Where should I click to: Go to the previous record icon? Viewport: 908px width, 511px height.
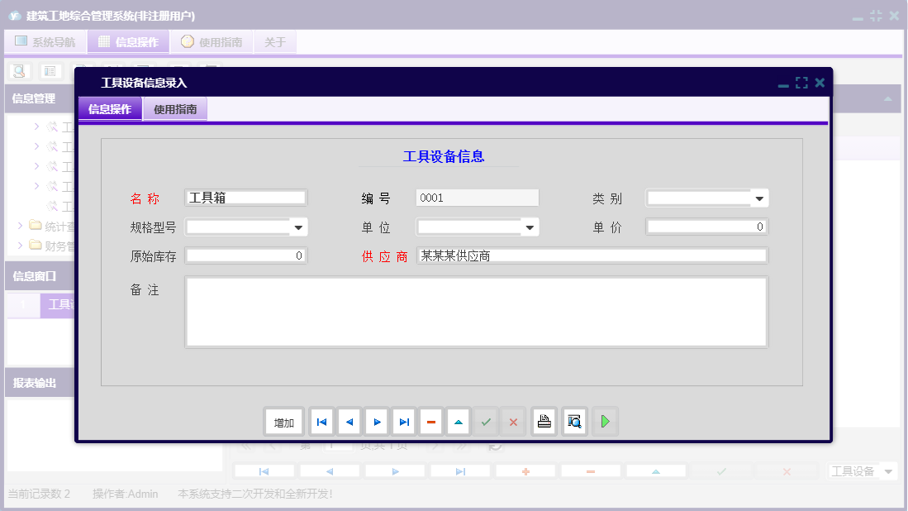tap(349, 421)
